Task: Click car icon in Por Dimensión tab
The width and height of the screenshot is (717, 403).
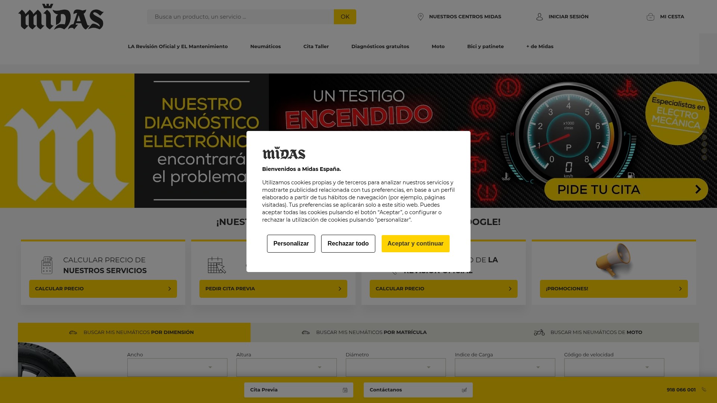Action: coord(73,332)
